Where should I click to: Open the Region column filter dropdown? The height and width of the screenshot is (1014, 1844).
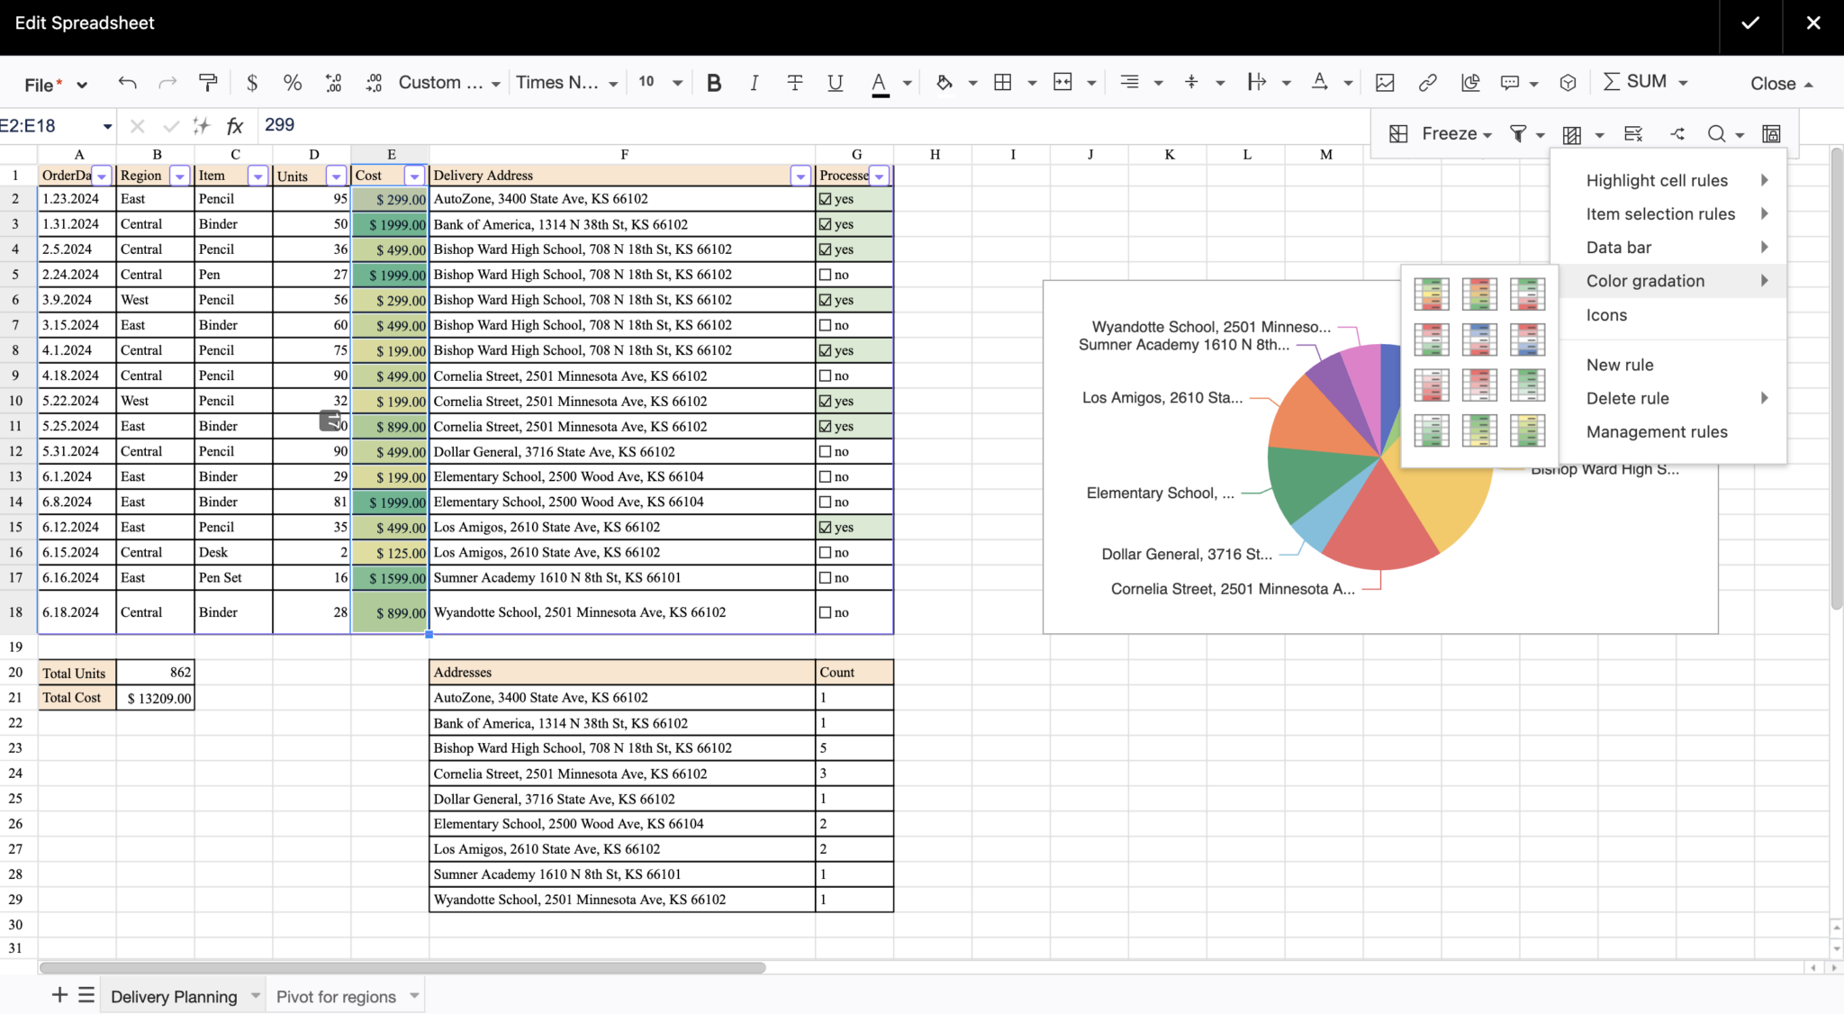point(179,176)
